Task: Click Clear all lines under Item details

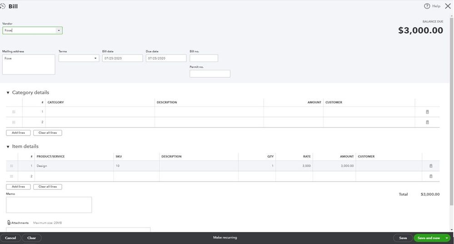Action: tap(47, 187)
